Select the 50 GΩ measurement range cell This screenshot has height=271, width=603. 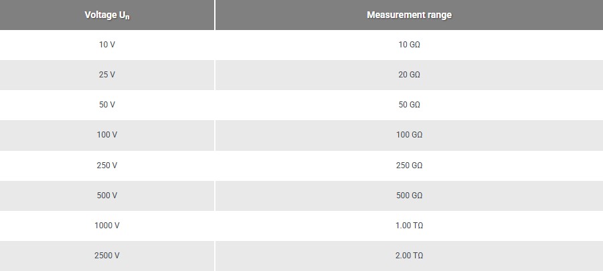pos(409,105)
